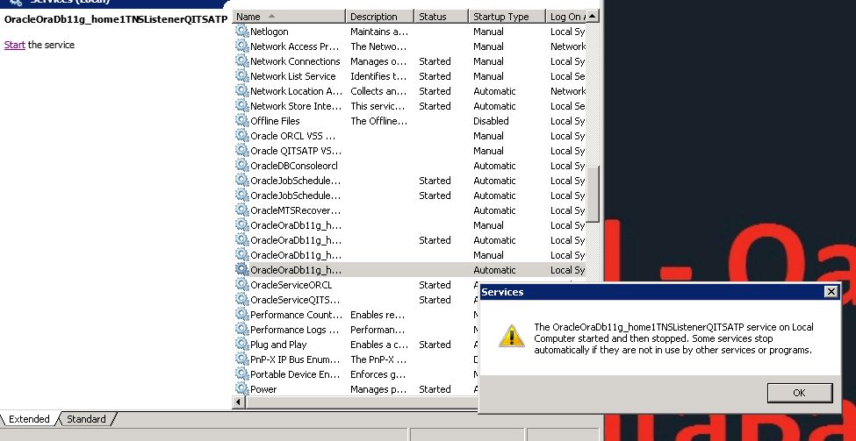This screenshot has height=441, width=856.
Task: Select the Performance Logs ... service name
Action: [295, 330]
